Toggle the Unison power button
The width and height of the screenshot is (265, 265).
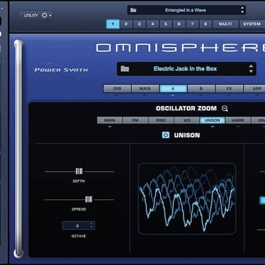[x=166, y=135]
